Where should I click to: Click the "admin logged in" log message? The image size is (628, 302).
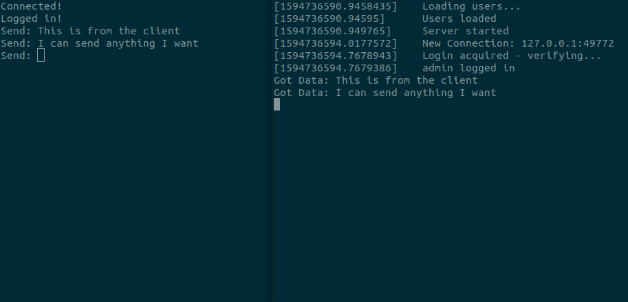coord(468,68)
